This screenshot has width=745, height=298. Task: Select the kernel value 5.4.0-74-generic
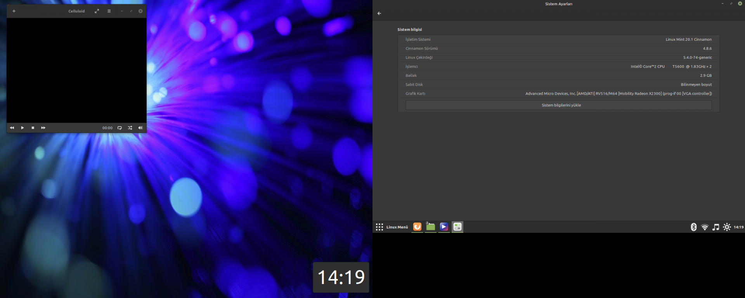(698, 57)
